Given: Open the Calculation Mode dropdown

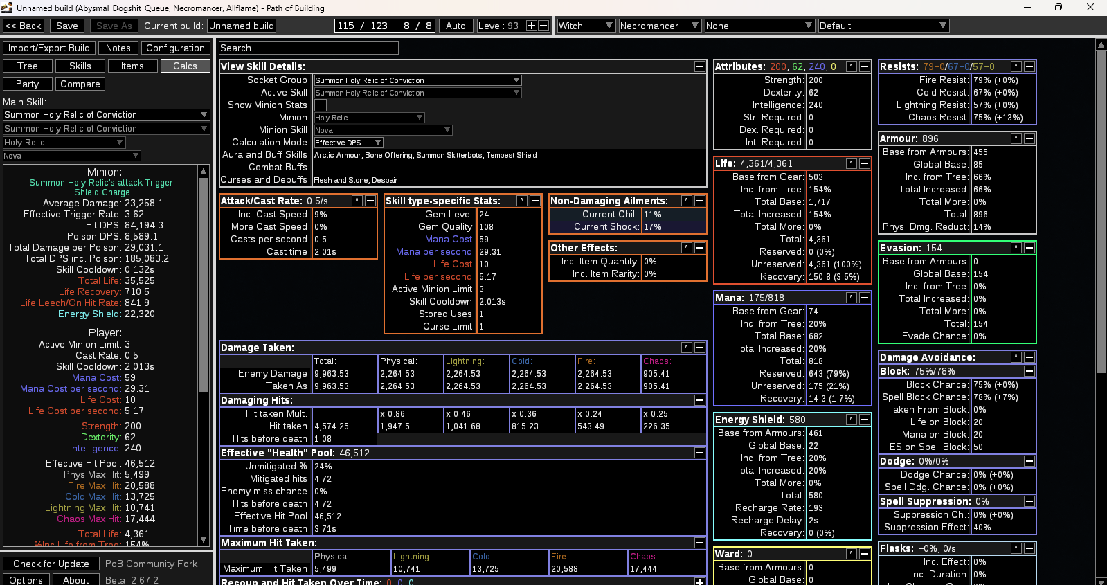Looking at the screenshot, I should (348, 143).
